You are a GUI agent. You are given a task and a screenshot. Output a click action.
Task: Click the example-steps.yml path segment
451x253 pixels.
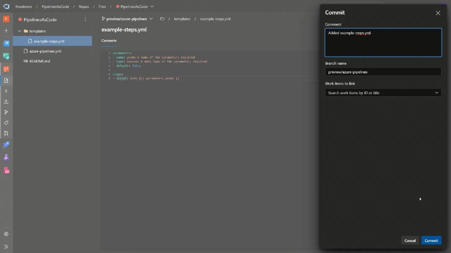pyautogui.click(x=215, y=19)
